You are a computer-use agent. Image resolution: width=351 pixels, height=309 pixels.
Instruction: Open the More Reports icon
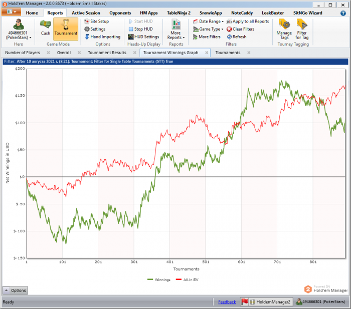click(176, 25)
